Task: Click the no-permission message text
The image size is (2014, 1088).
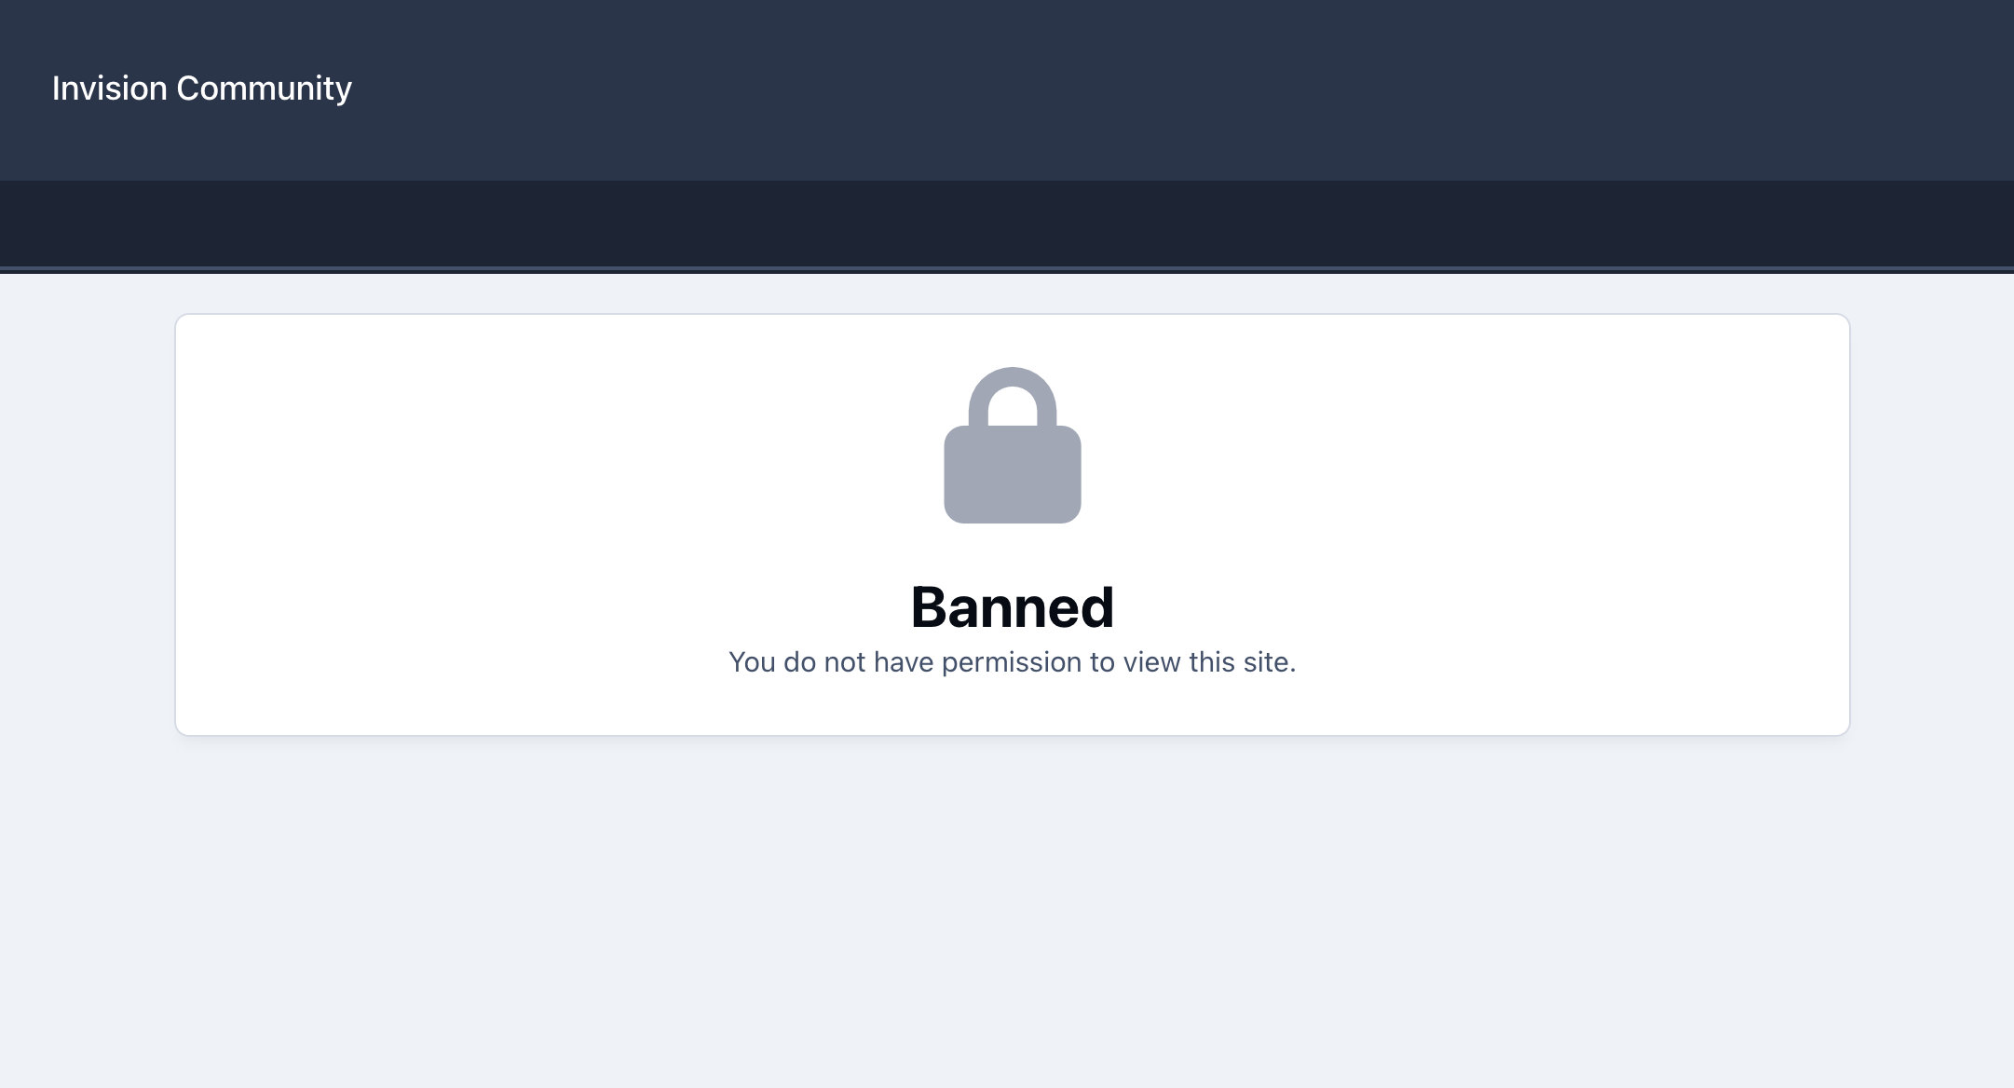Action: [1013, 662]
